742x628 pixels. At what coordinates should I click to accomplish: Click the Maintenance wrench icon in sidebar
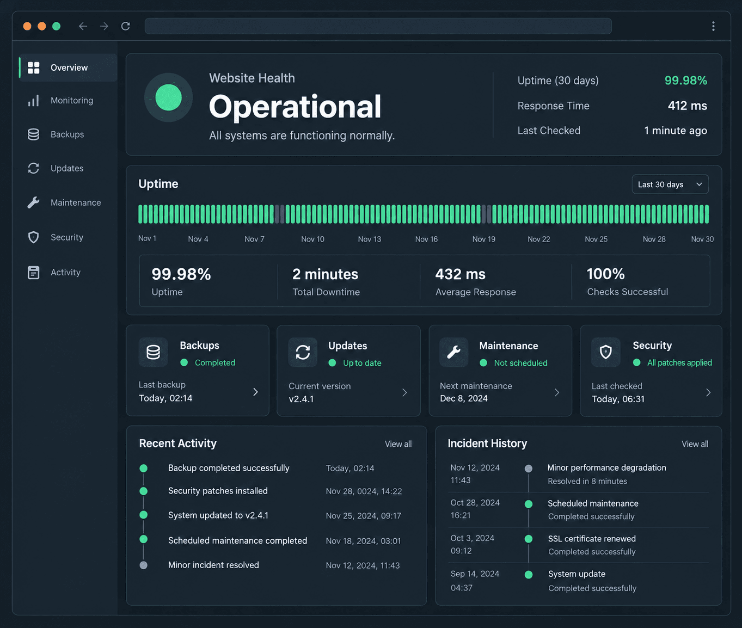34,202
